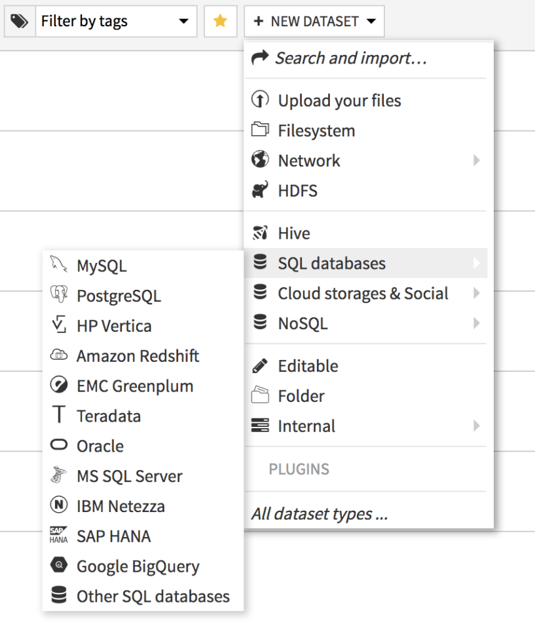Click the Folder dataset icon
The height and width of the screenshot is (636, 535).
pyautogui.click(x=260, y=395)
